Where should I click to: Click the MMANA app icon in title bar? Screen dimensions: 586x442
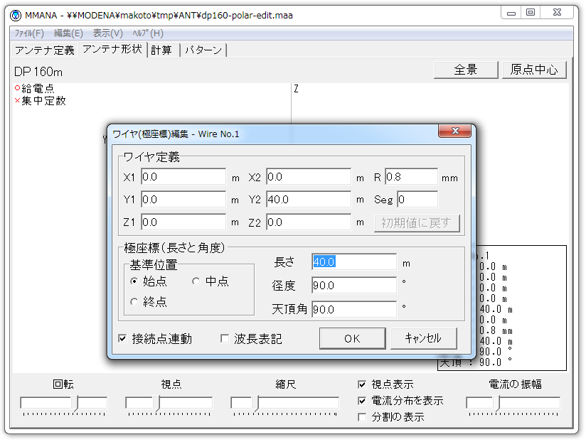coord(16,15)
